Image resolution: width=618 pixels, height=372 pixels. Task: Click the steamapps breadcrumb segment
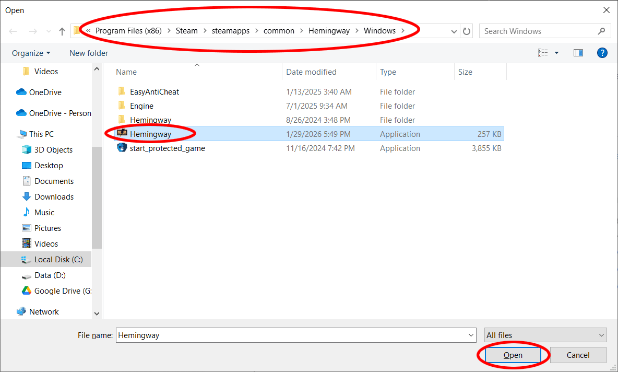coord(231,31)
